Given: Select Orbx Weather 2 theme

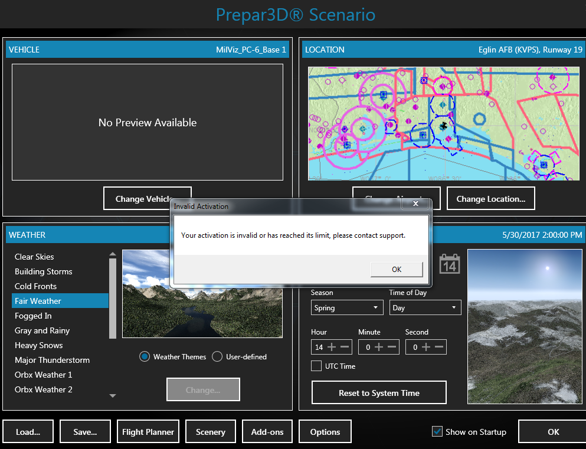Looking at the screenshot, I should click(x=60, y=389).
